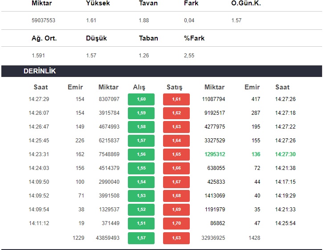Select red 1,68 ask price

coord(176,196)
